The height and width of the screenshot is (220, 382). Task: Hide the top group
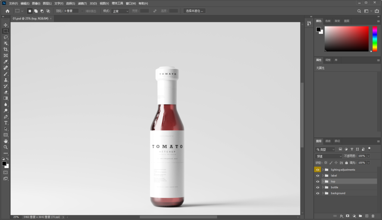coord(318,182)
